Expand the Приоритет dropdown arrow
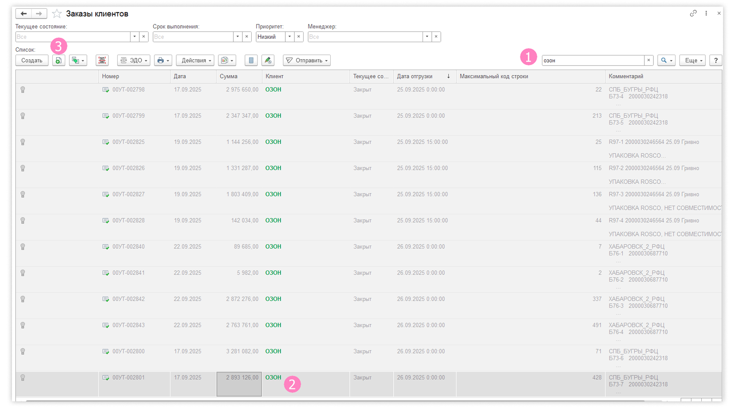The height and width of the screenshot is (408, 735). (289, 37)
